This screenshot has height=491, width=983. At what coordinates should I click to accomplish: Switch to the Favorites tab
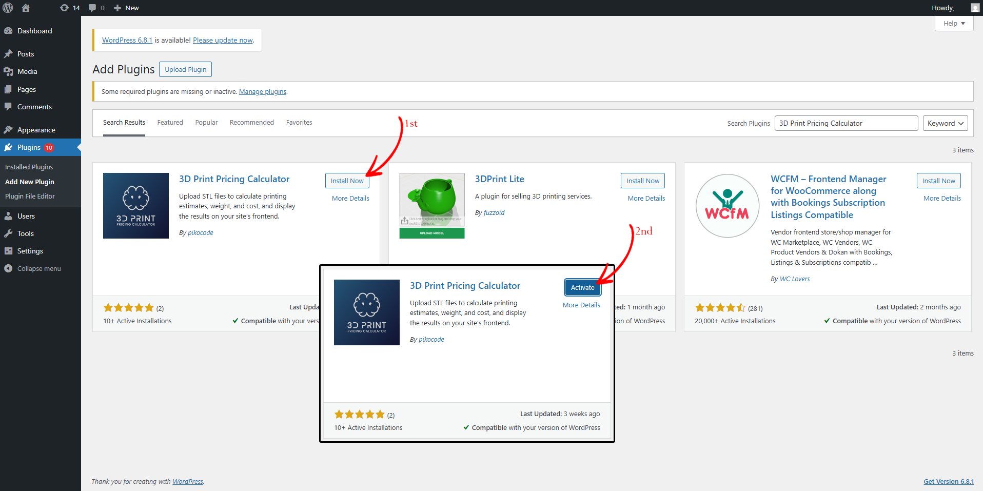pos(299,123)
